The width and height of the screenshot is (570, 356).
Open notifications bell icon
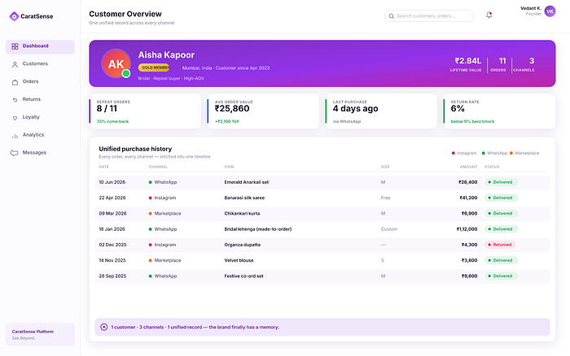489,15
